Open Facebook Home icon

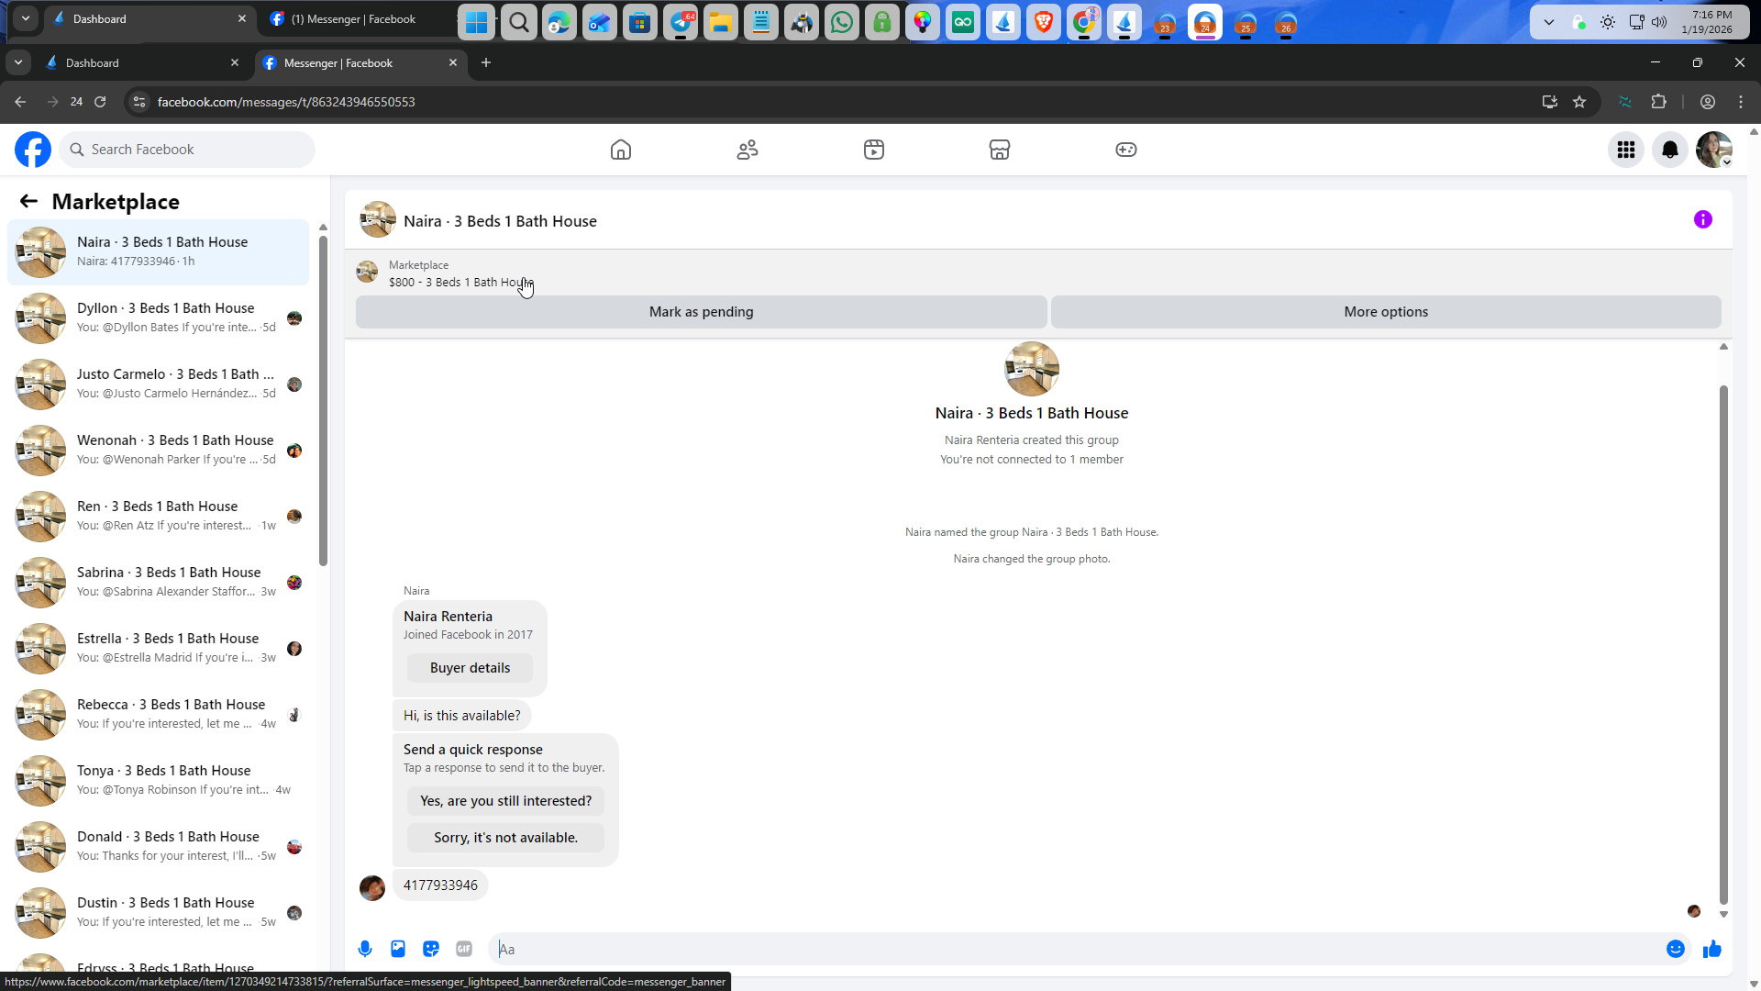click(x=621, y=150)
